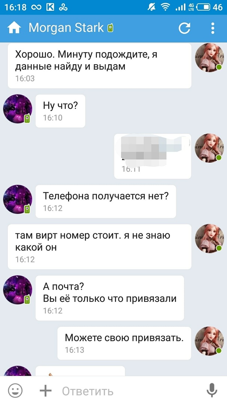
Task: Open the emoji smiley picker
Action: click(15, 390)
